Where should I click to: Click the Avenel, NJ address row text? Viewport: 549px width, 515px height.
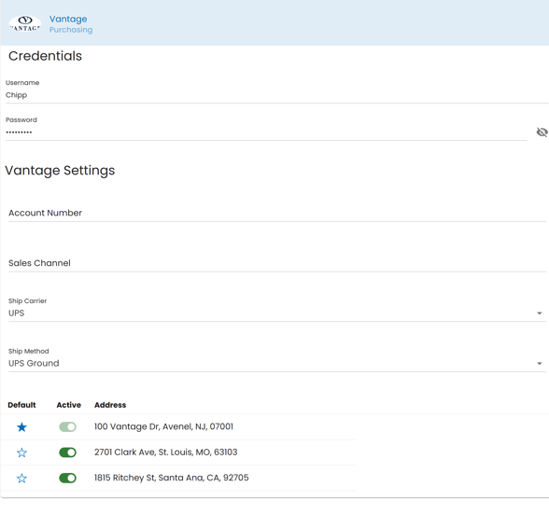coord(163,426)
